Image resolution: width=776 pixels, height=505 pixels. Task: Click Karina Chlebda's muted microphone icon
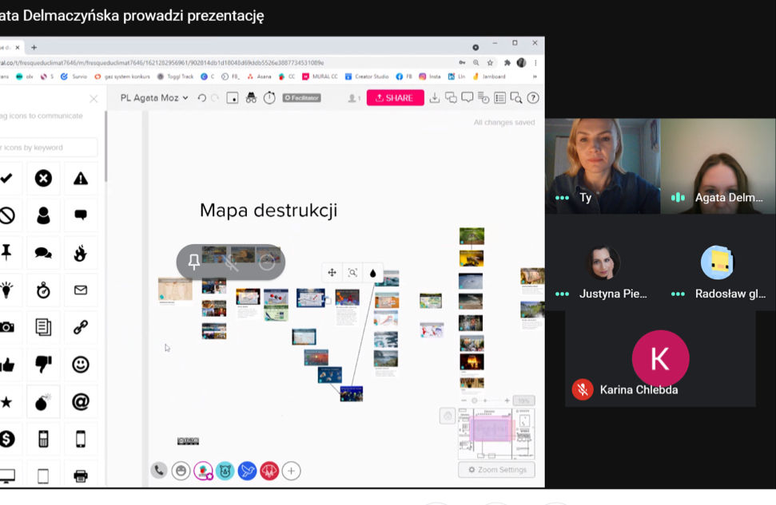coord(583,390)
